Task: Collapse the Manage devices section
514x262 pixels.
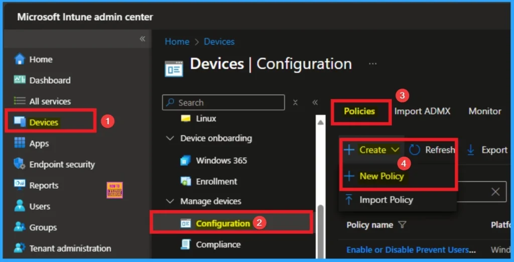Action: tap(170, 201)
